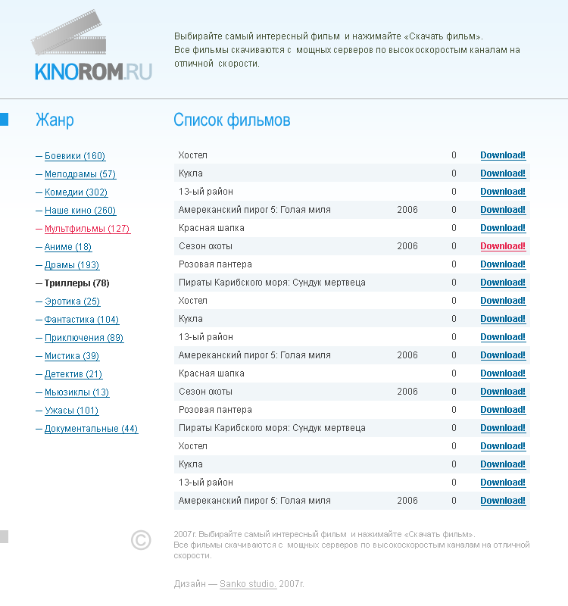This screenshot has width=568, height=606.
Task: Click the red Download link for Сезон охоты
Action: [x=502, y=245]
